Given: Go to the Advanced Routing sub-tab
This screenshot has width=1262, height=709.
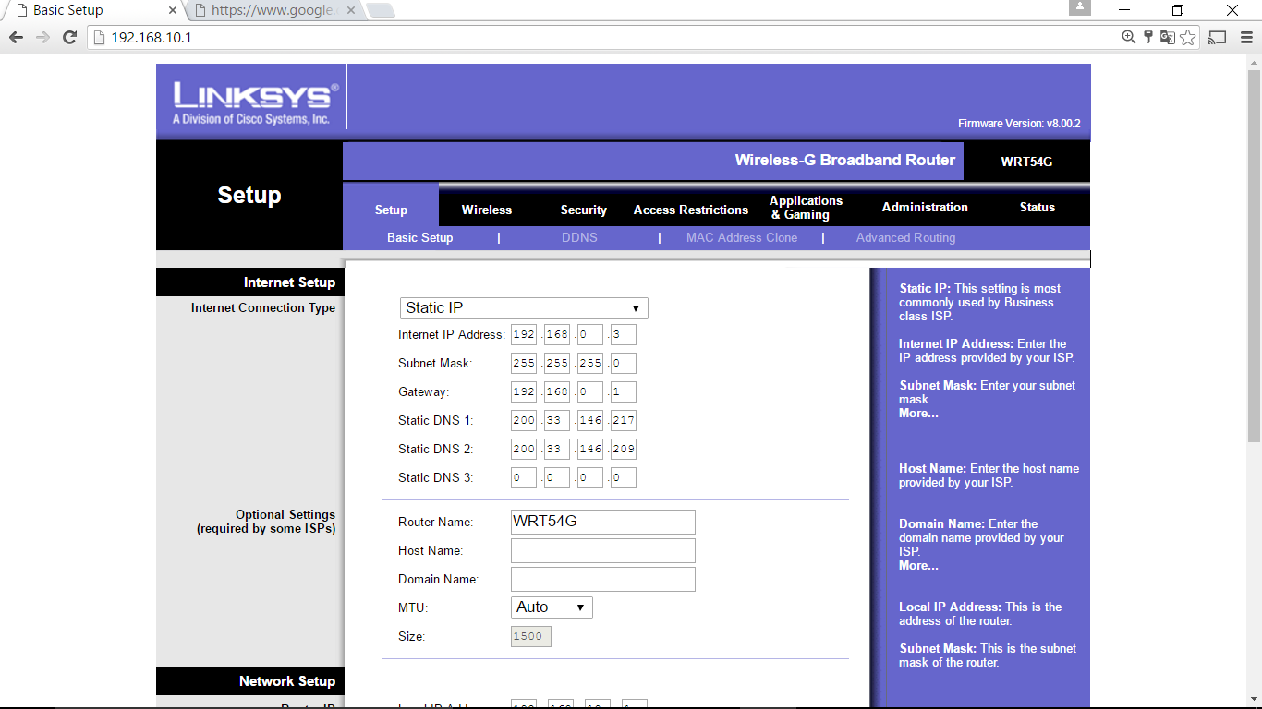Looking at the screenshot, I should click(905, 237).
